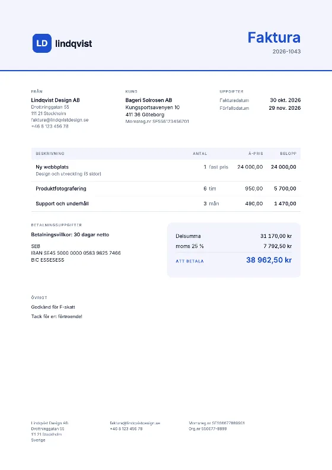332x470 pixels.
Task: Click the lindqvist wordmark beside the logo
Action: (x=74, y=43)
